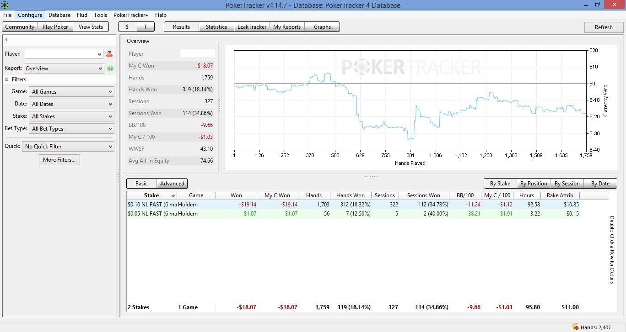Toggle the T tournaments button
This screenshot has width=626, height=332.
pos(145,27)
